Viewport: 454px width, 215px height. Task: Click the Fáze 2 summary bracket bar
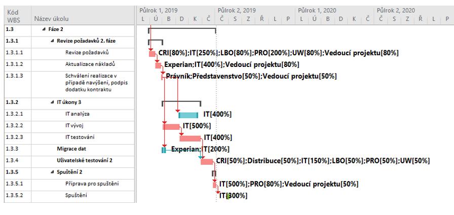click(182, 29)
